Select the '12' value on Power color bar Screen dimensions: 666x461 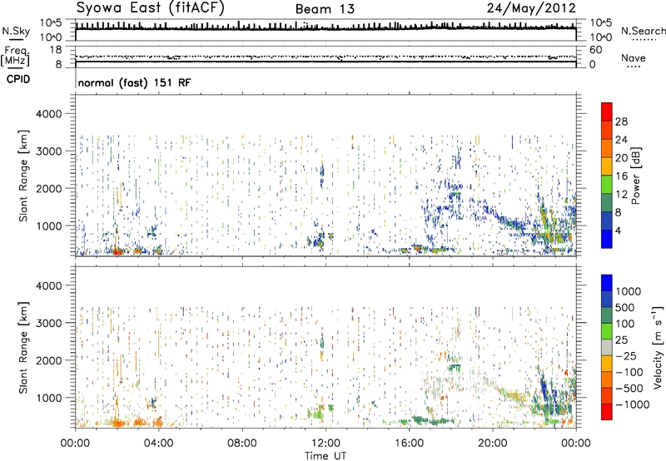pos(621,195)
